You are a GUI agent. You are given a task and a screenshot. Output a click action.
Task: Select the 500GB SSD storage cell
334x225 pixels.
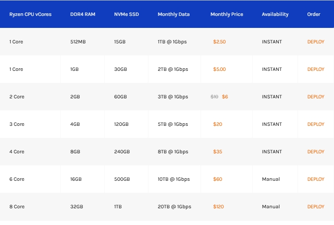[x=122, y=179]
